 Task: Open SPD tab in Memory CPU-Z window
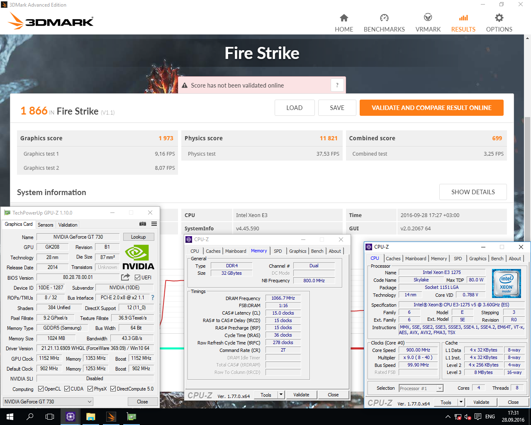278,251
